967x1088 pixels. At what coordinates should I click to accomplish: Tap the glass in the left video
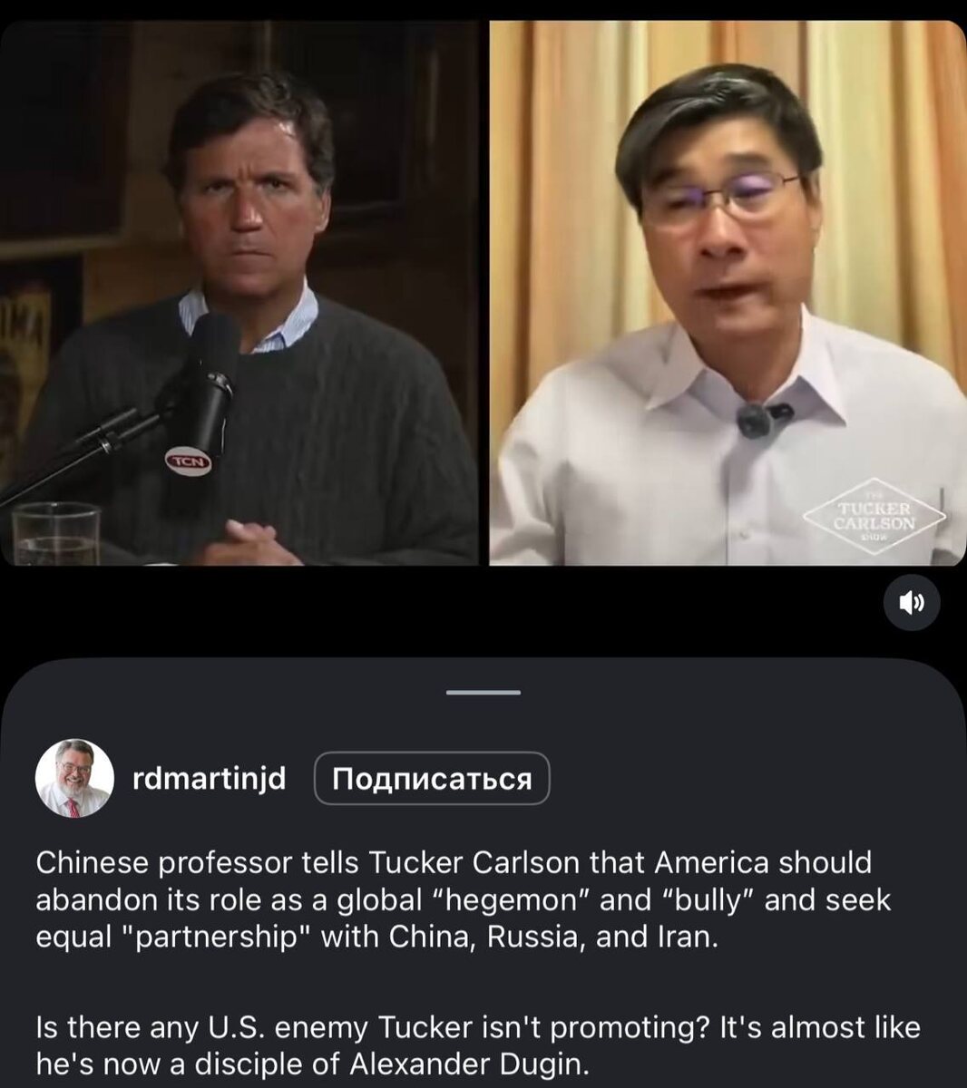click(x=56, y=533)
